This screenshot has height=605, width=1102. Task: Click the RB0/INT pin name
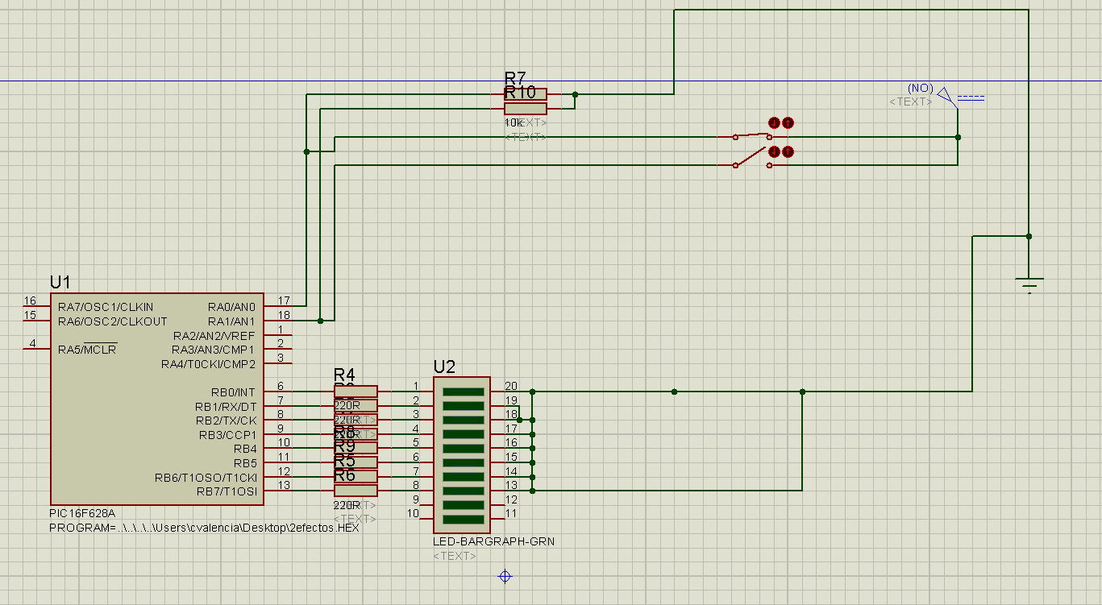click(x=234, y=392)
